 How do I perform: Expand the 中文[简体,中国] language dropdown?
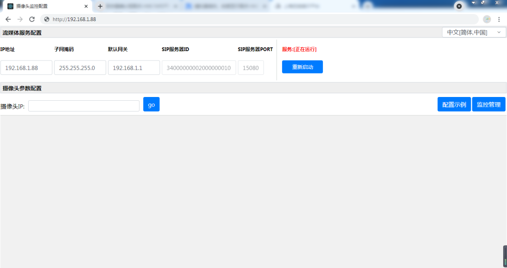tap(474, 32)
